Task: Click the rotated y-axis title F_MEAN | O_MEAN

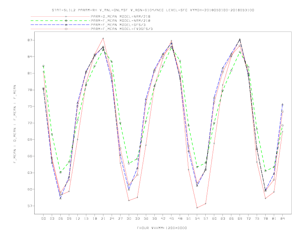Action: tap(15, 124)
